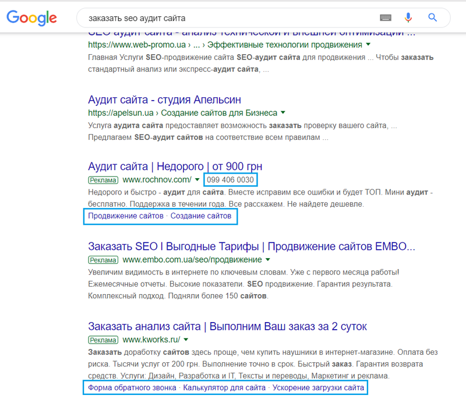Open the partially hidden web-promo SEO audit title
Viewport: 466px width, 399px height.
252,34
